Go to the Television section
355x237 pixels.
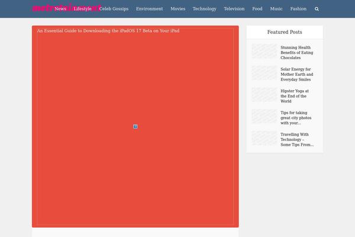coord(234,9)
